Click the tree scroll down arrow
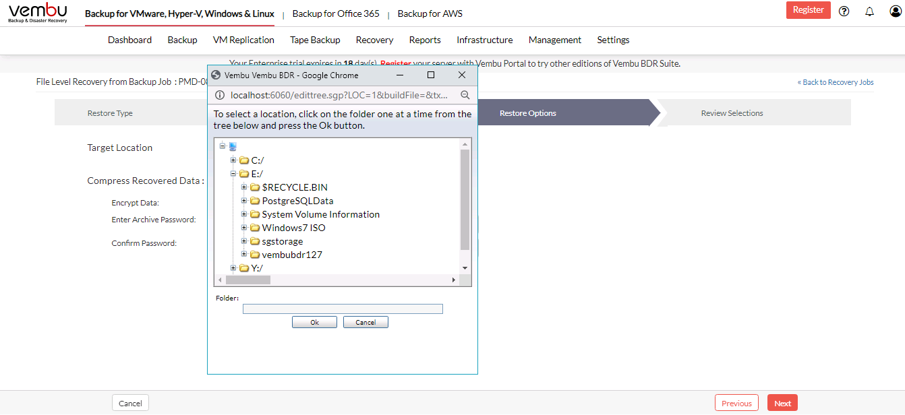Viewport: 905px width, 415px height. point(465,268)
